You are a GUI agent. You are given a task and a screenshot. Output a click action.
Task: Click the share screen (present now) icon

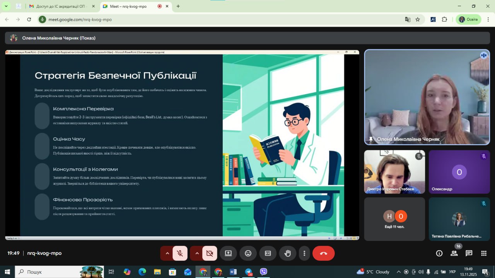point(228,253)
